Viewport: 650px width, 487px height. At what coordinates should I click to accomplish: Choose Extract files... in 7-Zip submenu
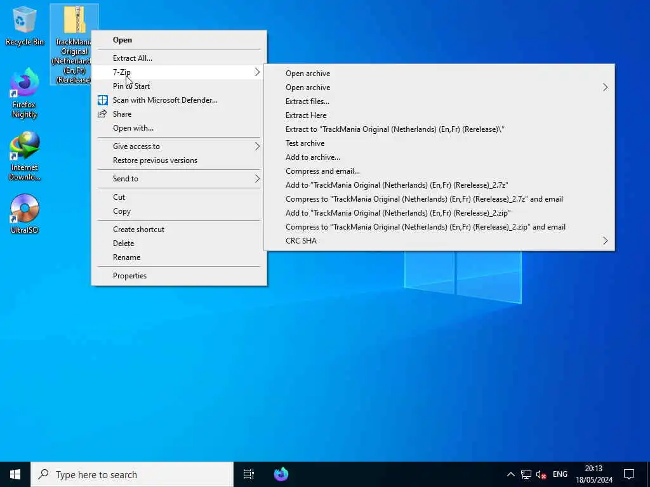[x=439, y=101]
